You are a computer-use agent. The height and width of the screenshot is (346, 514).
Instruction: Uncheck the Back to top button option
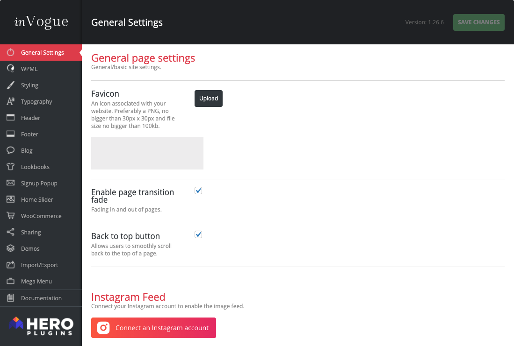(x=198, y=234)
